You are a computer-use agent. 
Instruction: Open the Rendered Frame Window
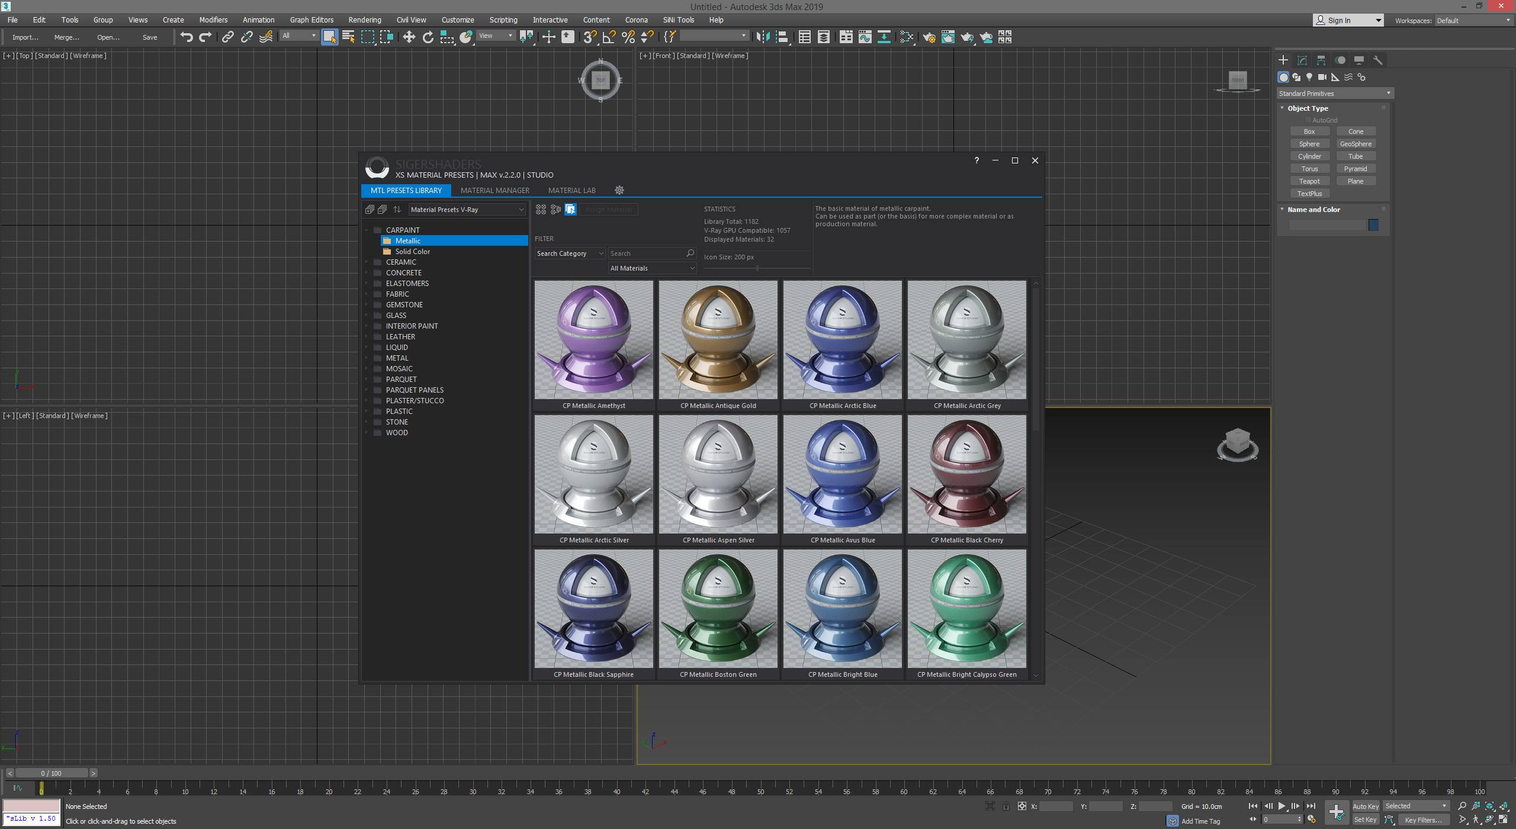click(x=947, y=37)
